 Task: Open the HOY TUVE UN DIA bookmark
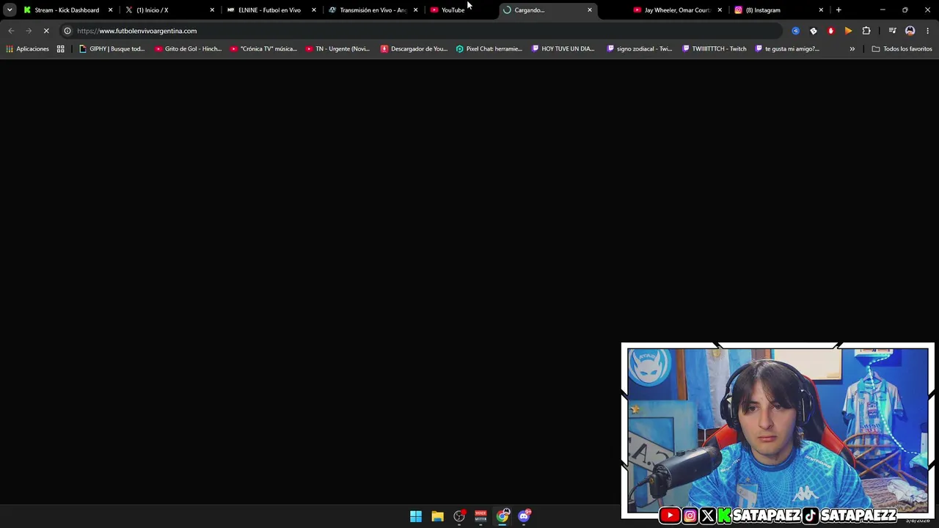click(563, 49)
